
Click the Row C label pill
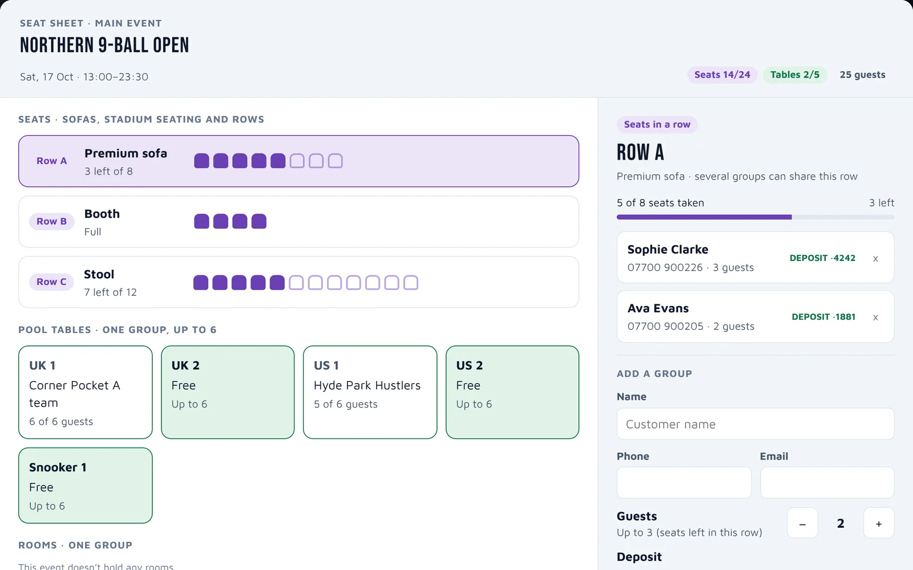click(51, 282)
